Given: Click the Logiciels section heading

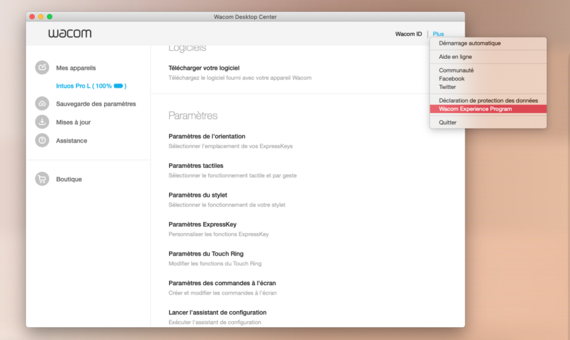Looking at the screenshot, I should click(x=187, y=48).
